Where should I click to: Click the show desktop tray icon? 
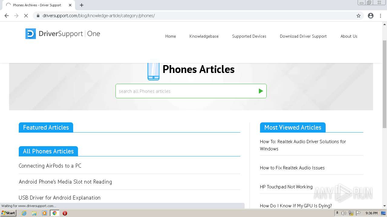click(x=383, y=213)
